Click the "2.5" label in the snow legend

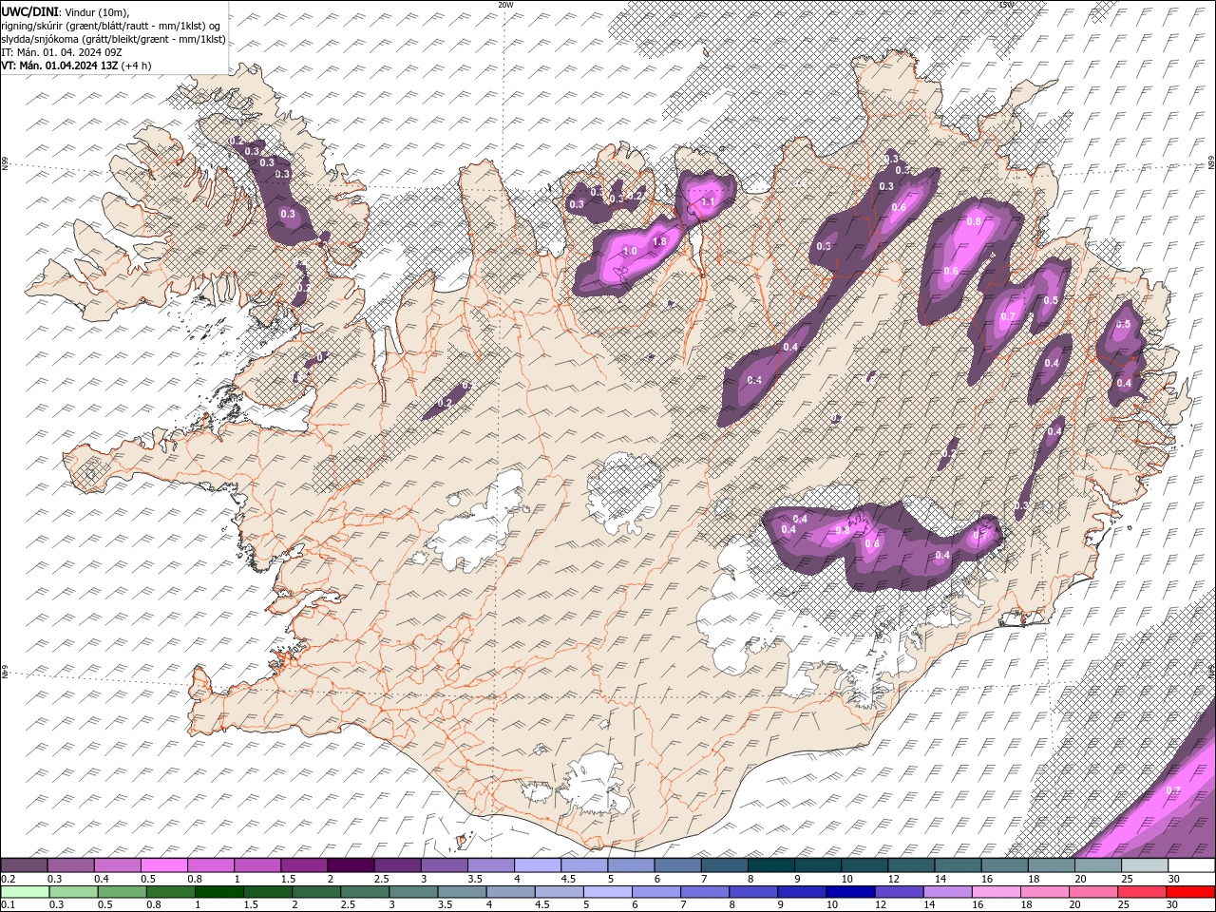coord(381,879)
